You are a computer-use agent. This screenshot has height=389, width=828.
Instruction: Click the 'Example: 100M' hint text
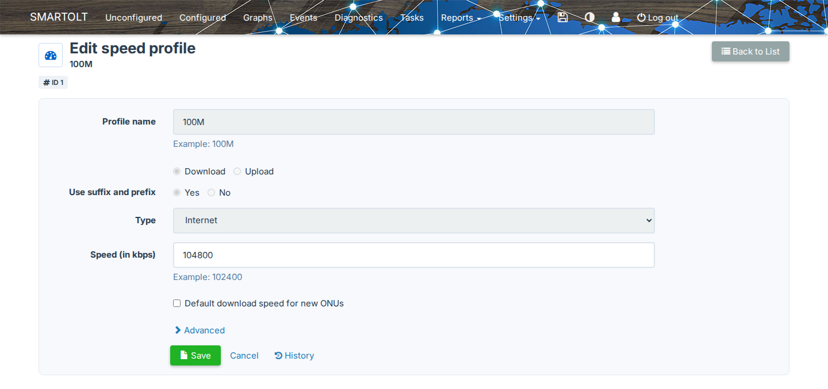coord(204,144)
